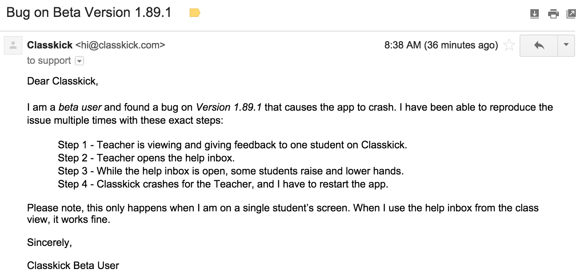
Task: Click the 'Dear Classkick,' greeting
Action: [63, 81]
